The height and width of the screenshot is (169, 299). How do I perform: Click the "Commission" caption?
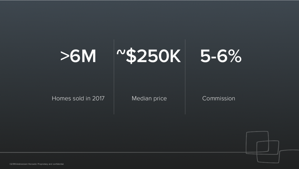tap(218, 98)
